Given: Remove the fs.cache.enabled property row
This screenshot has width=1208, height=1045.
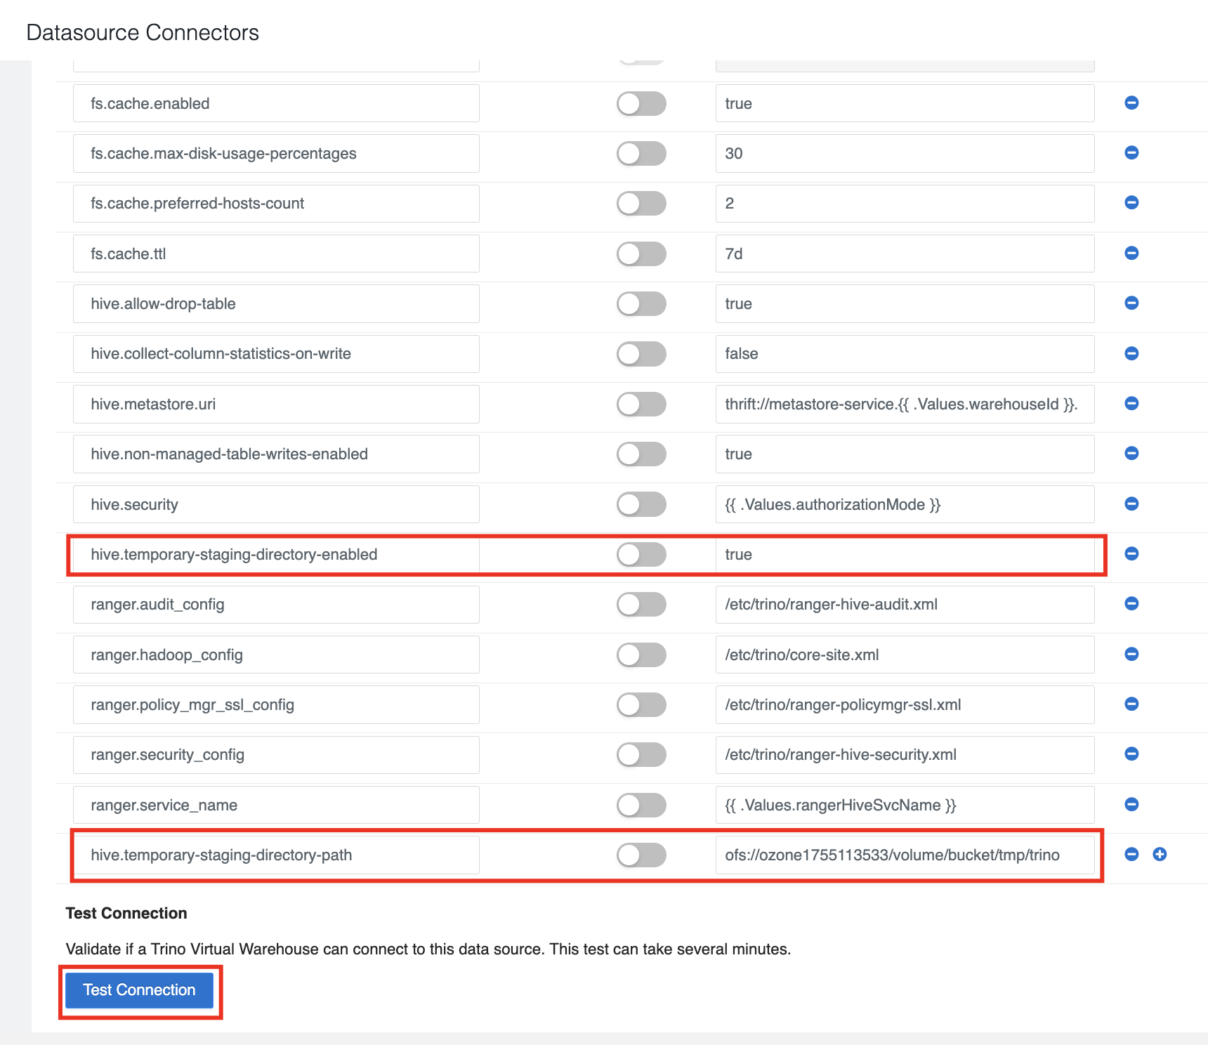Looking at the screenshot, I should pos(1131,103).
